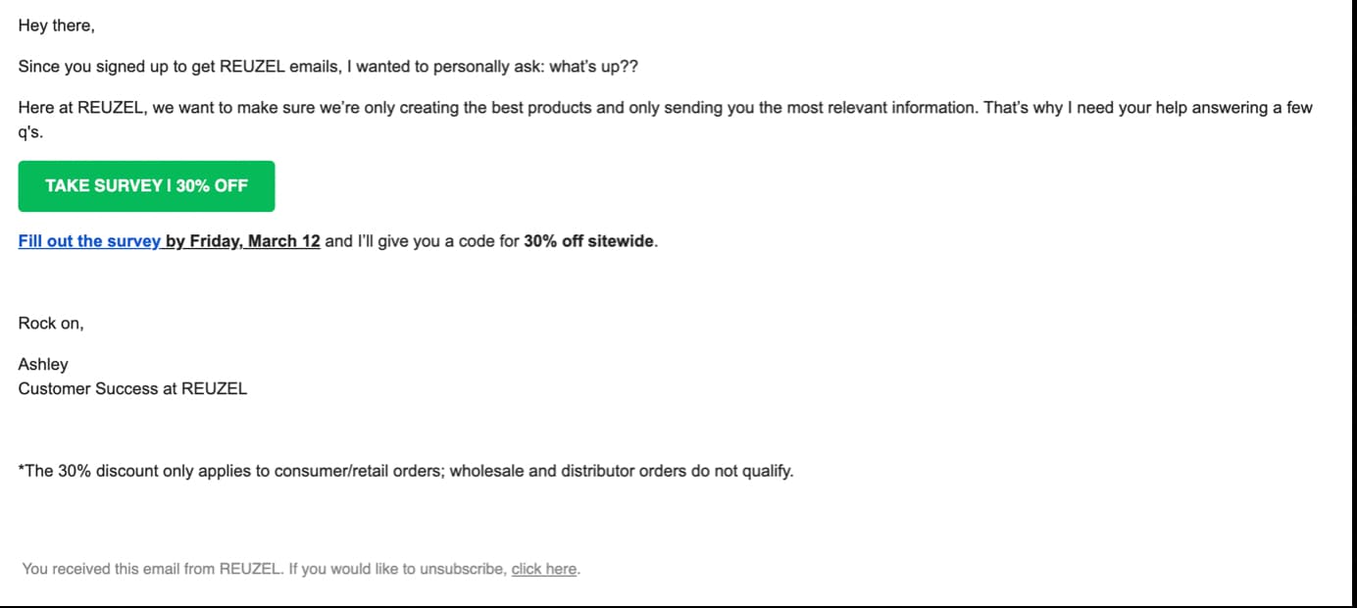This screenshot has height=608, width=1357.
Task: Select the green survey call-to-action button
Action: coord(146,185)
